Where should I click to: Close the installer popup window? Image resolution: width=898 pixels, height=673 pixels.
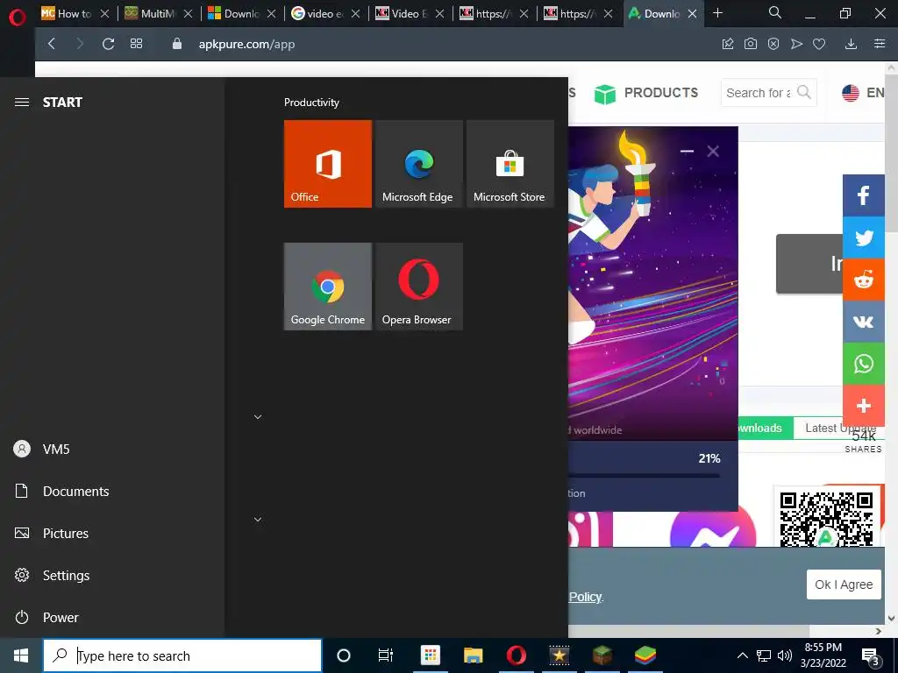point(713,151)
